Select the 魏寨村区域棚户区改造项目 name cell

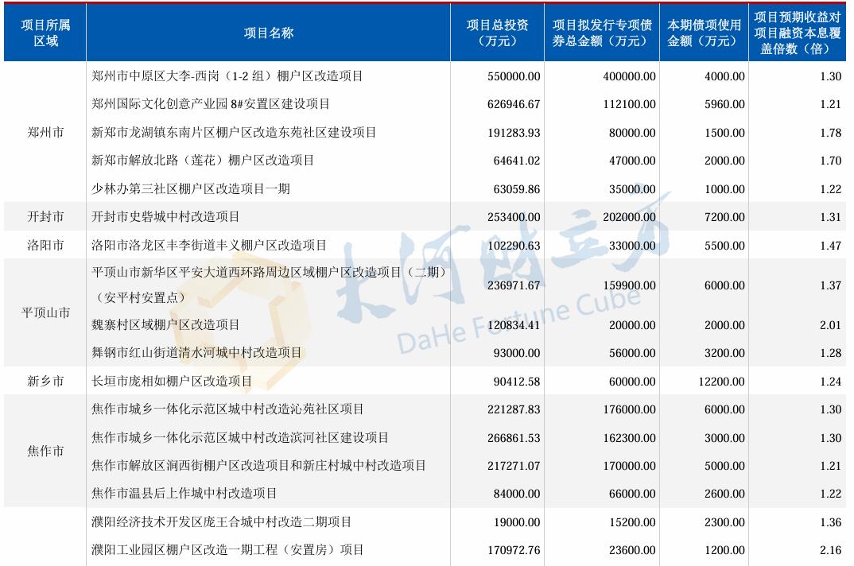pyautogui.click(x=165, y=324)
